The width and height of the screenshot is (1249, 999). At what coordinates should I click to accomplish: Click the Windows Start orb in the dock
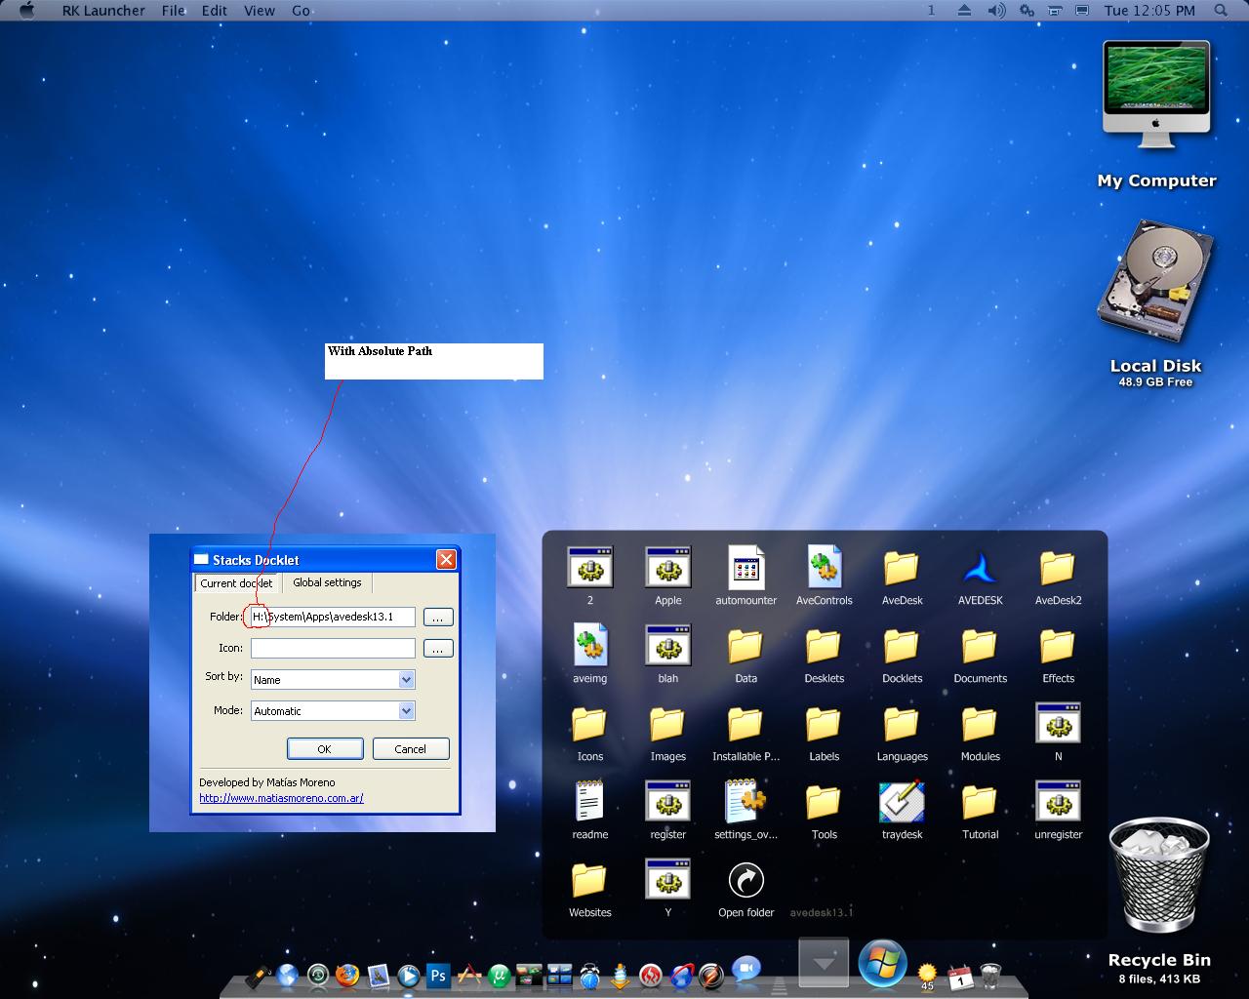pyautogui.click(x=882, y=963)
